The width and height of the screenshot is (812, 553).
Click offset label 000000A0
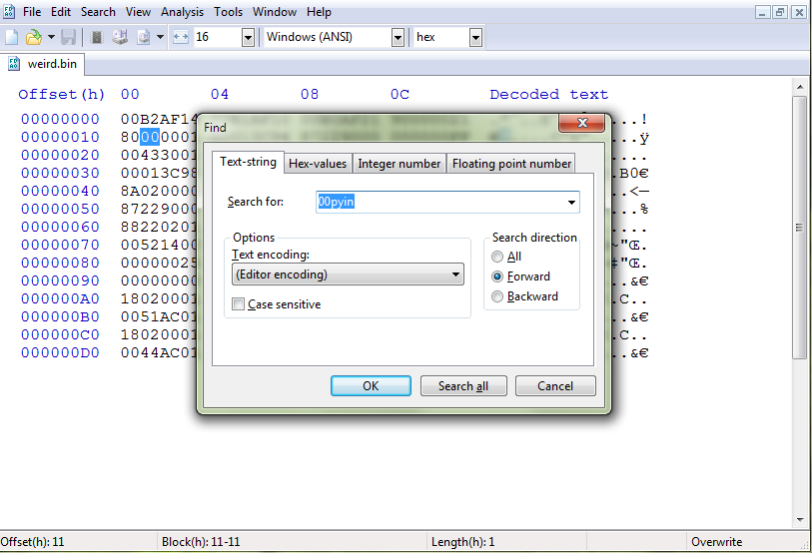coord(60,298)
